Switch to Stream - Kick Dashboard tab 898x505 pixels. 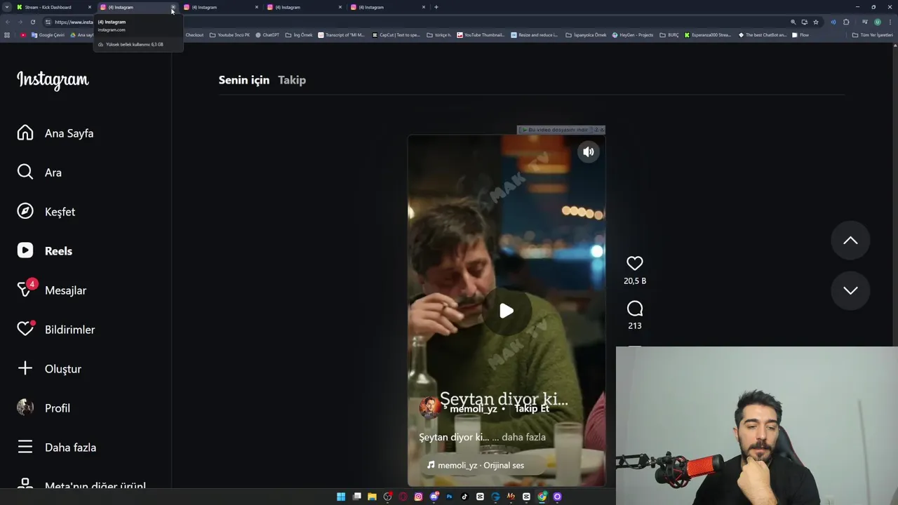[55, 7]
